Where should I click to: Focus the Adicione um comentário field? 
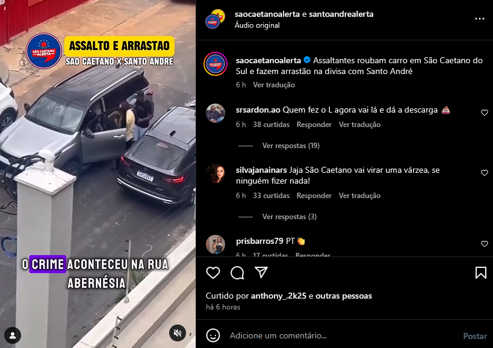(x=343, y=335)
